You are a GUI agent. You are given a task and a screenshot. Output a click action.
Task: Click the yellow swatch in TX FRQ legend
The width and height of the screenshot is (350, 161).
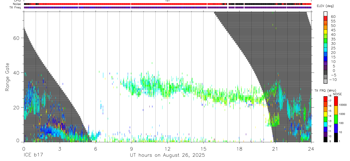coord(325,114)
